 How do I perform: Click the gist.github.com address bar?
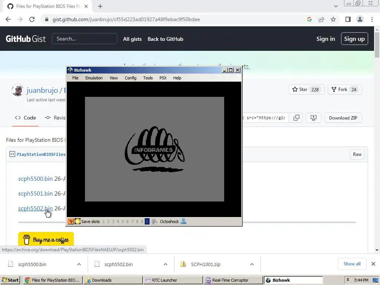tap(126, 19)
